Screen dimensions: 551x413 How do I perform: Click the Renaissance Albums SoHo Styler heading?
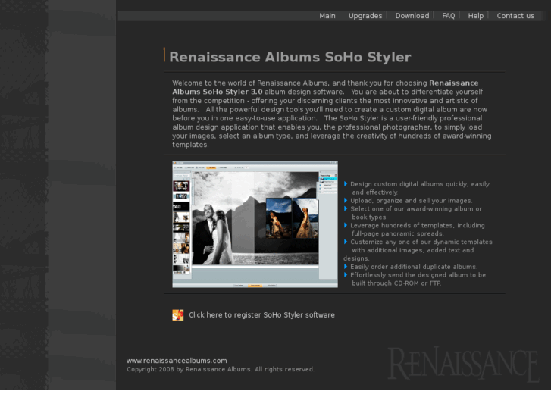290,57
